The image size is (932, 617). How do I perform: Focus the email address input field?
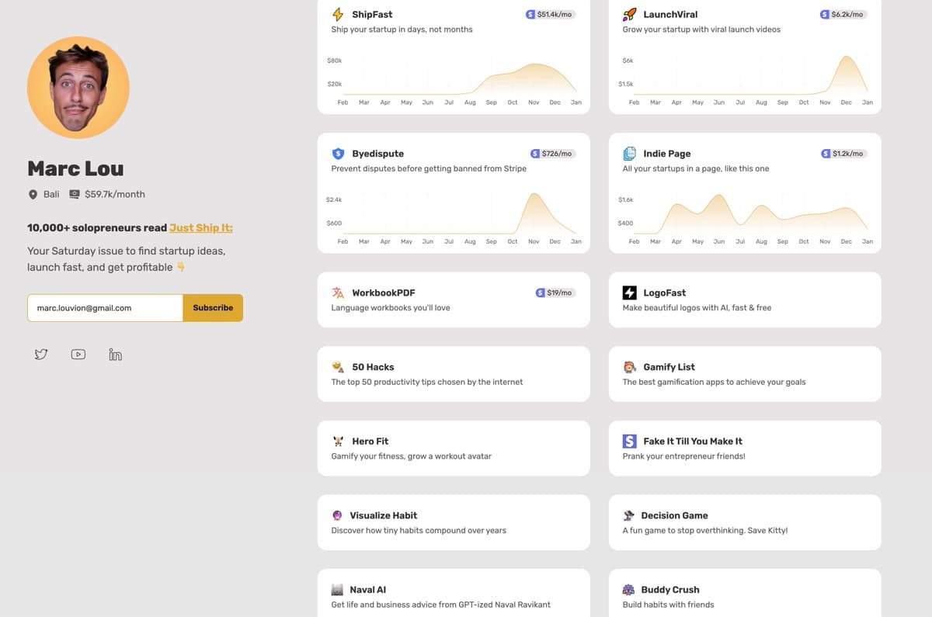[x=105, y=307]
